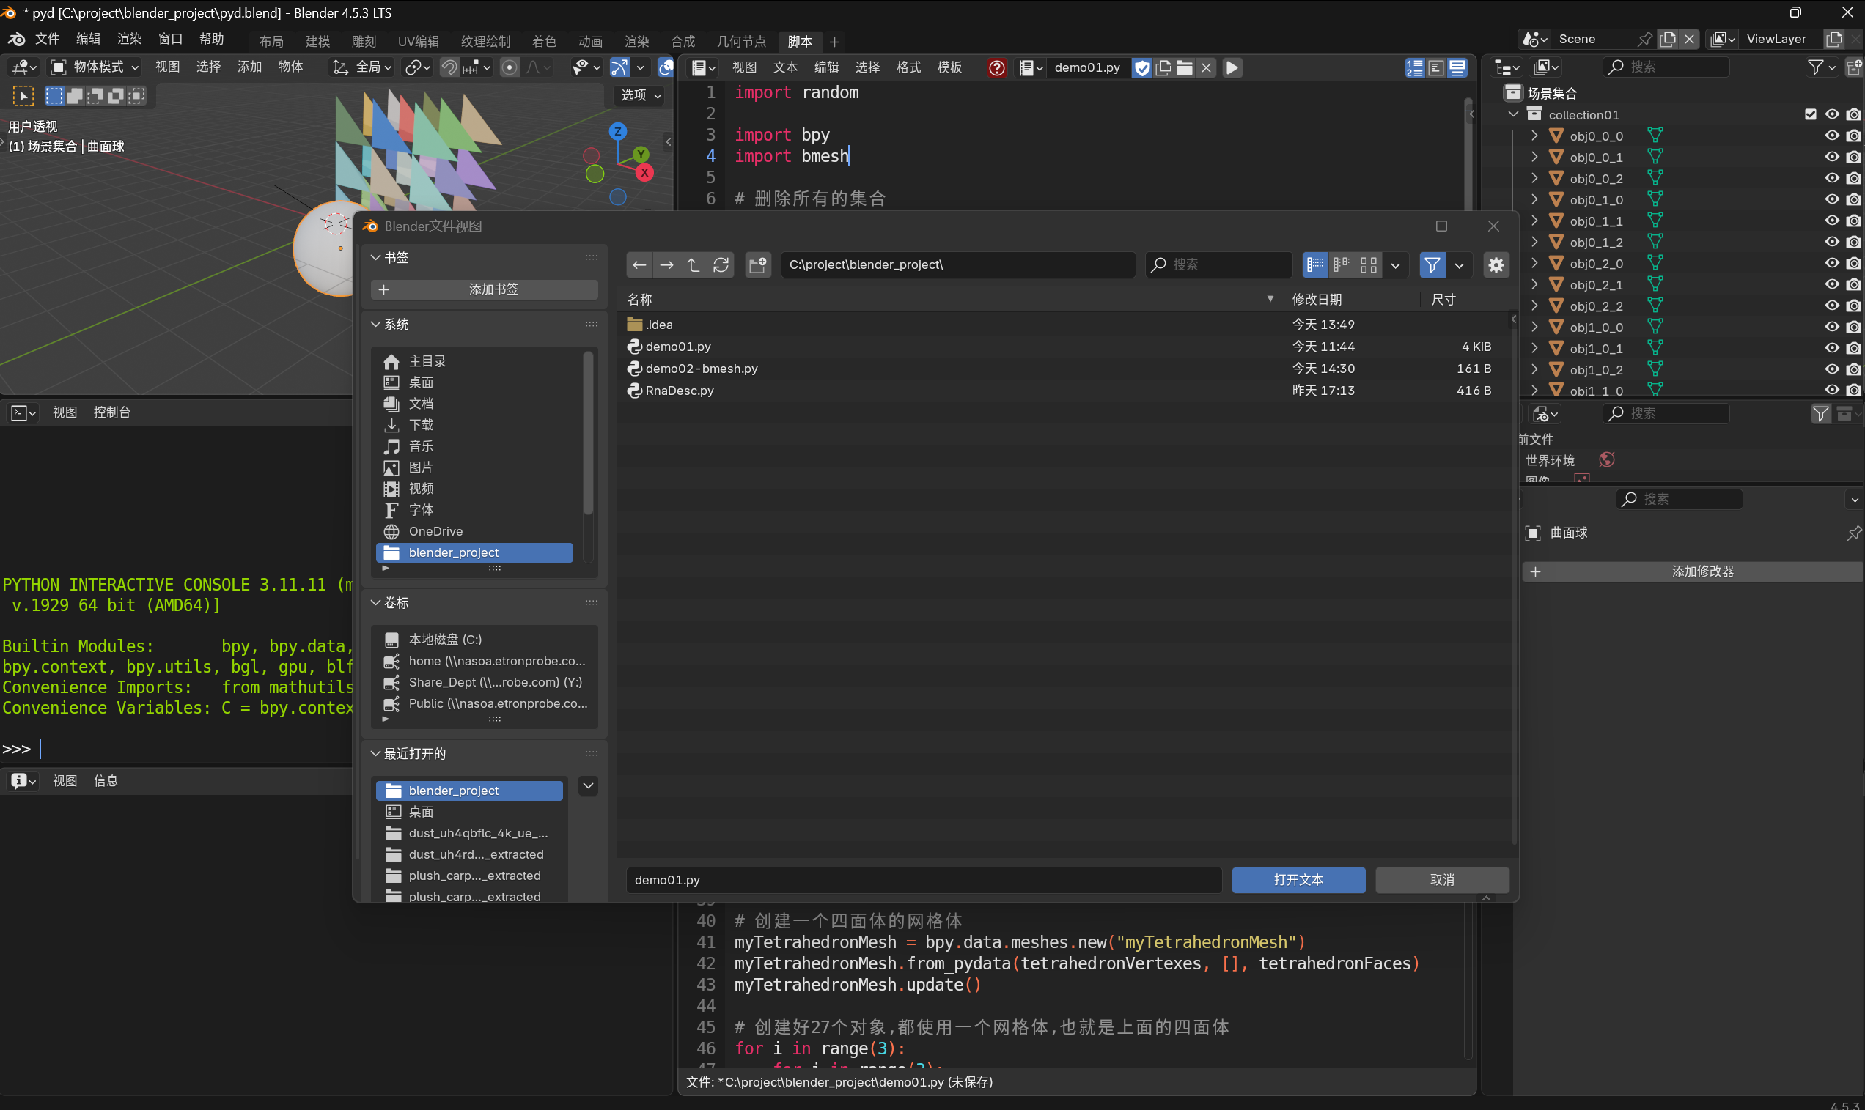The height and width of the screenshot is (1110, 1865).
Task: Expand the obj0_1_0 tree item
Action: pos(1534,200)
